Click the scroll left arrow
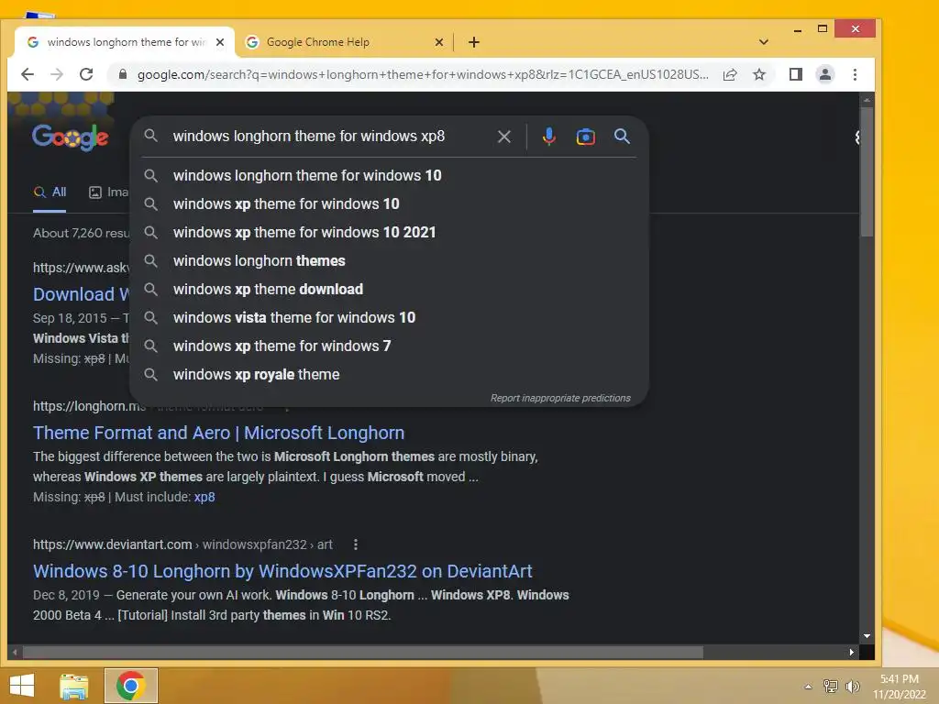This screenshot has width=939, height=704. tap(15, 652)
